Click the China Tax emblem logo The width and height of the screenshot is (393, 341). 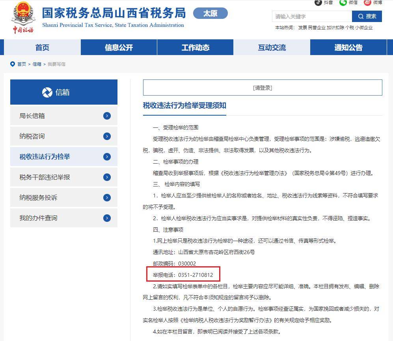point(23,18)
